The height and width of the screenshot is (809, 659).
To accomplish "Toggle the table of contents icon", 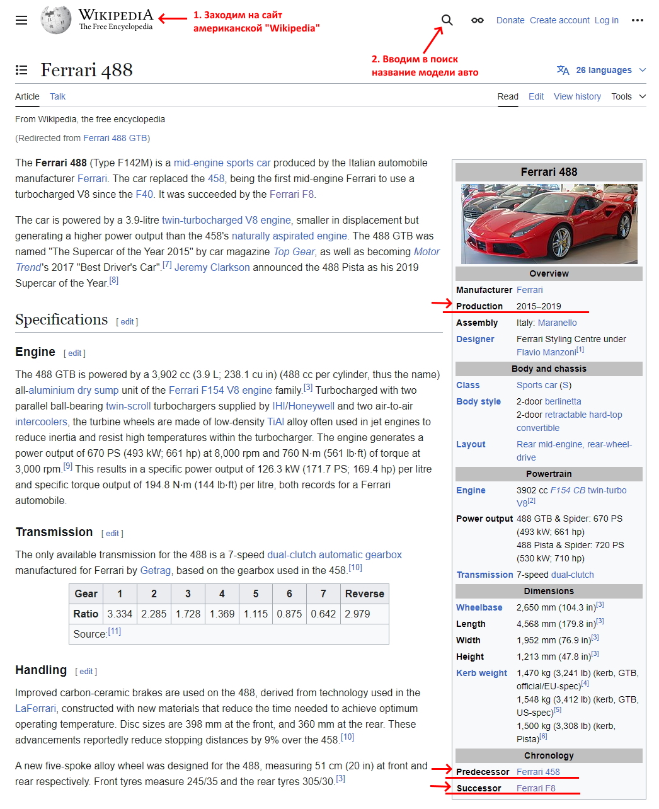I will pos(21,70).
